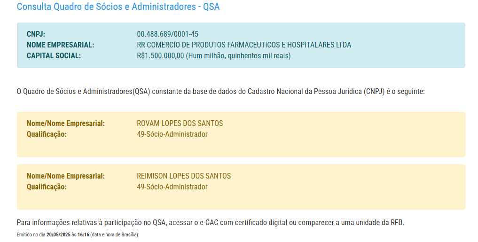
Task: Click Qualificação label in REIMISON's card
Action: click(x=47, y=187)
